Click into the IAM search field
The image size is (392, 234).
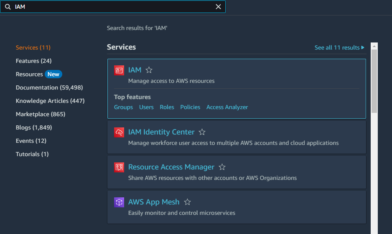[113, 7]
